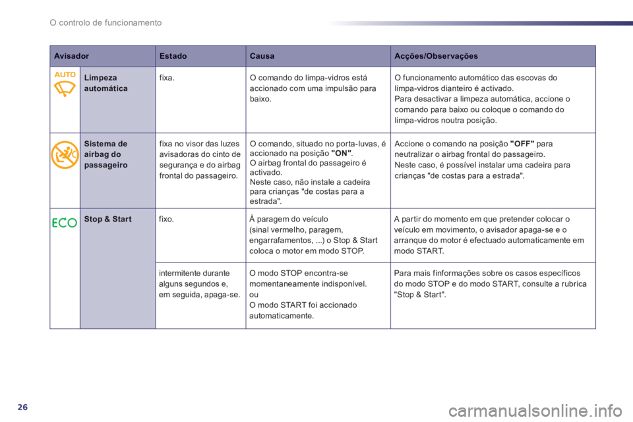Click the Acções/Observações column header
This screenshot has width=633, height=422.
[x=436, y=56]
